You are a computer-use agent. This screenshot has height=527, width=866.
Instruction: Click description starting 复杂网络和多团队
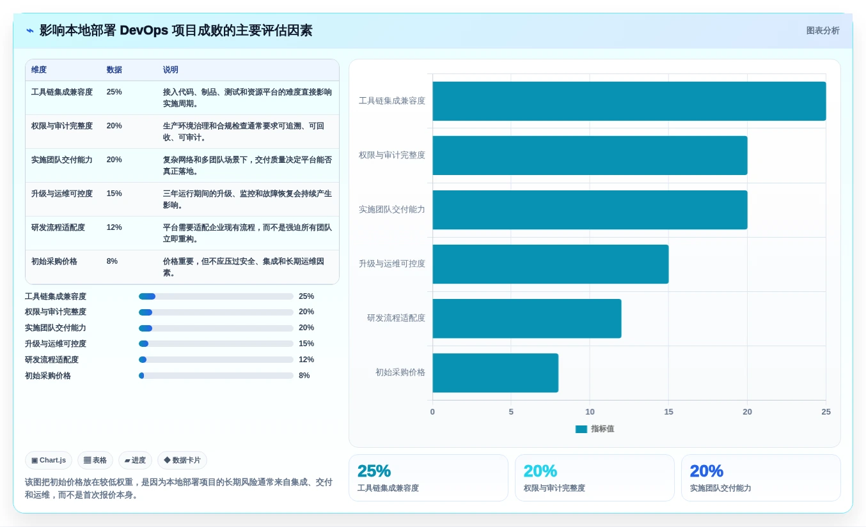coord(248,165)
